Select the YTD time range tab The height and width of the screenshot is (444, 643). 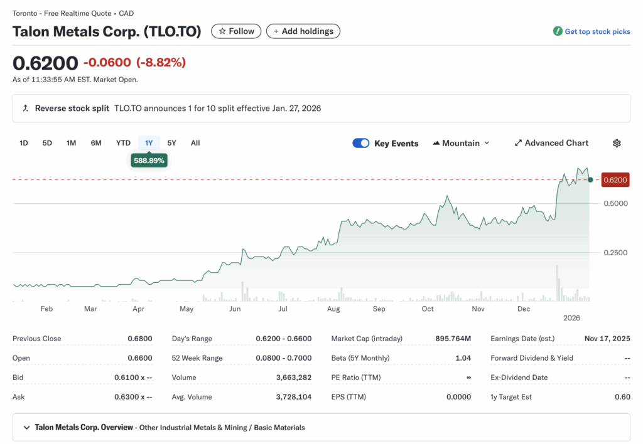[x=122, y=143]
